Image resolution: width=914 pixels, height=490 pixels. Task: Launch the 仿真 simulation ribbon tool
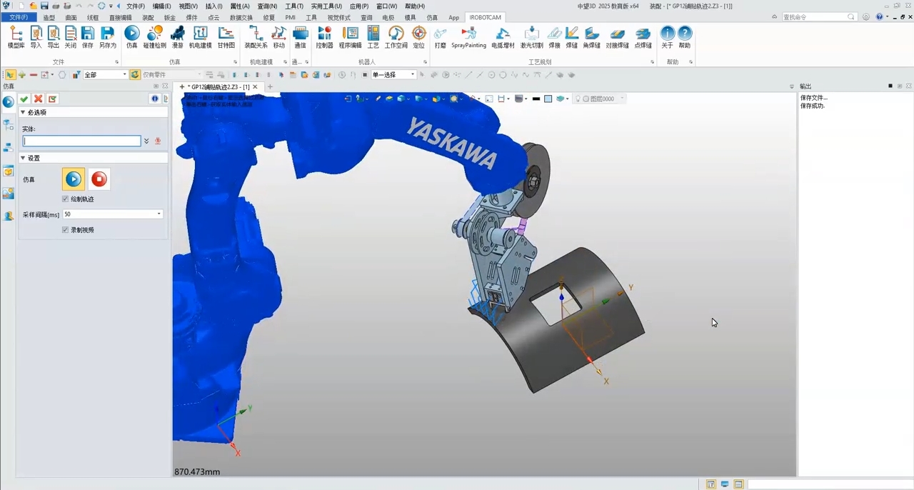pyautogui.click(x=131, y=37)
